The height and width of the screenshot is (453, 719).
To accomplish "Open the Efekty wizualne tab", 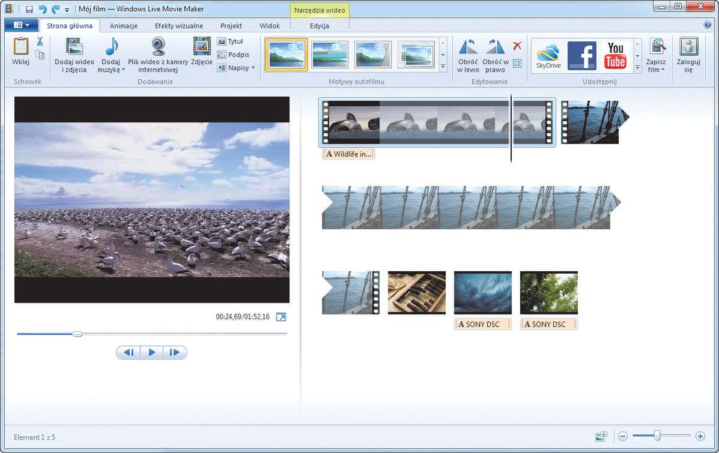I will coord(178,26).
